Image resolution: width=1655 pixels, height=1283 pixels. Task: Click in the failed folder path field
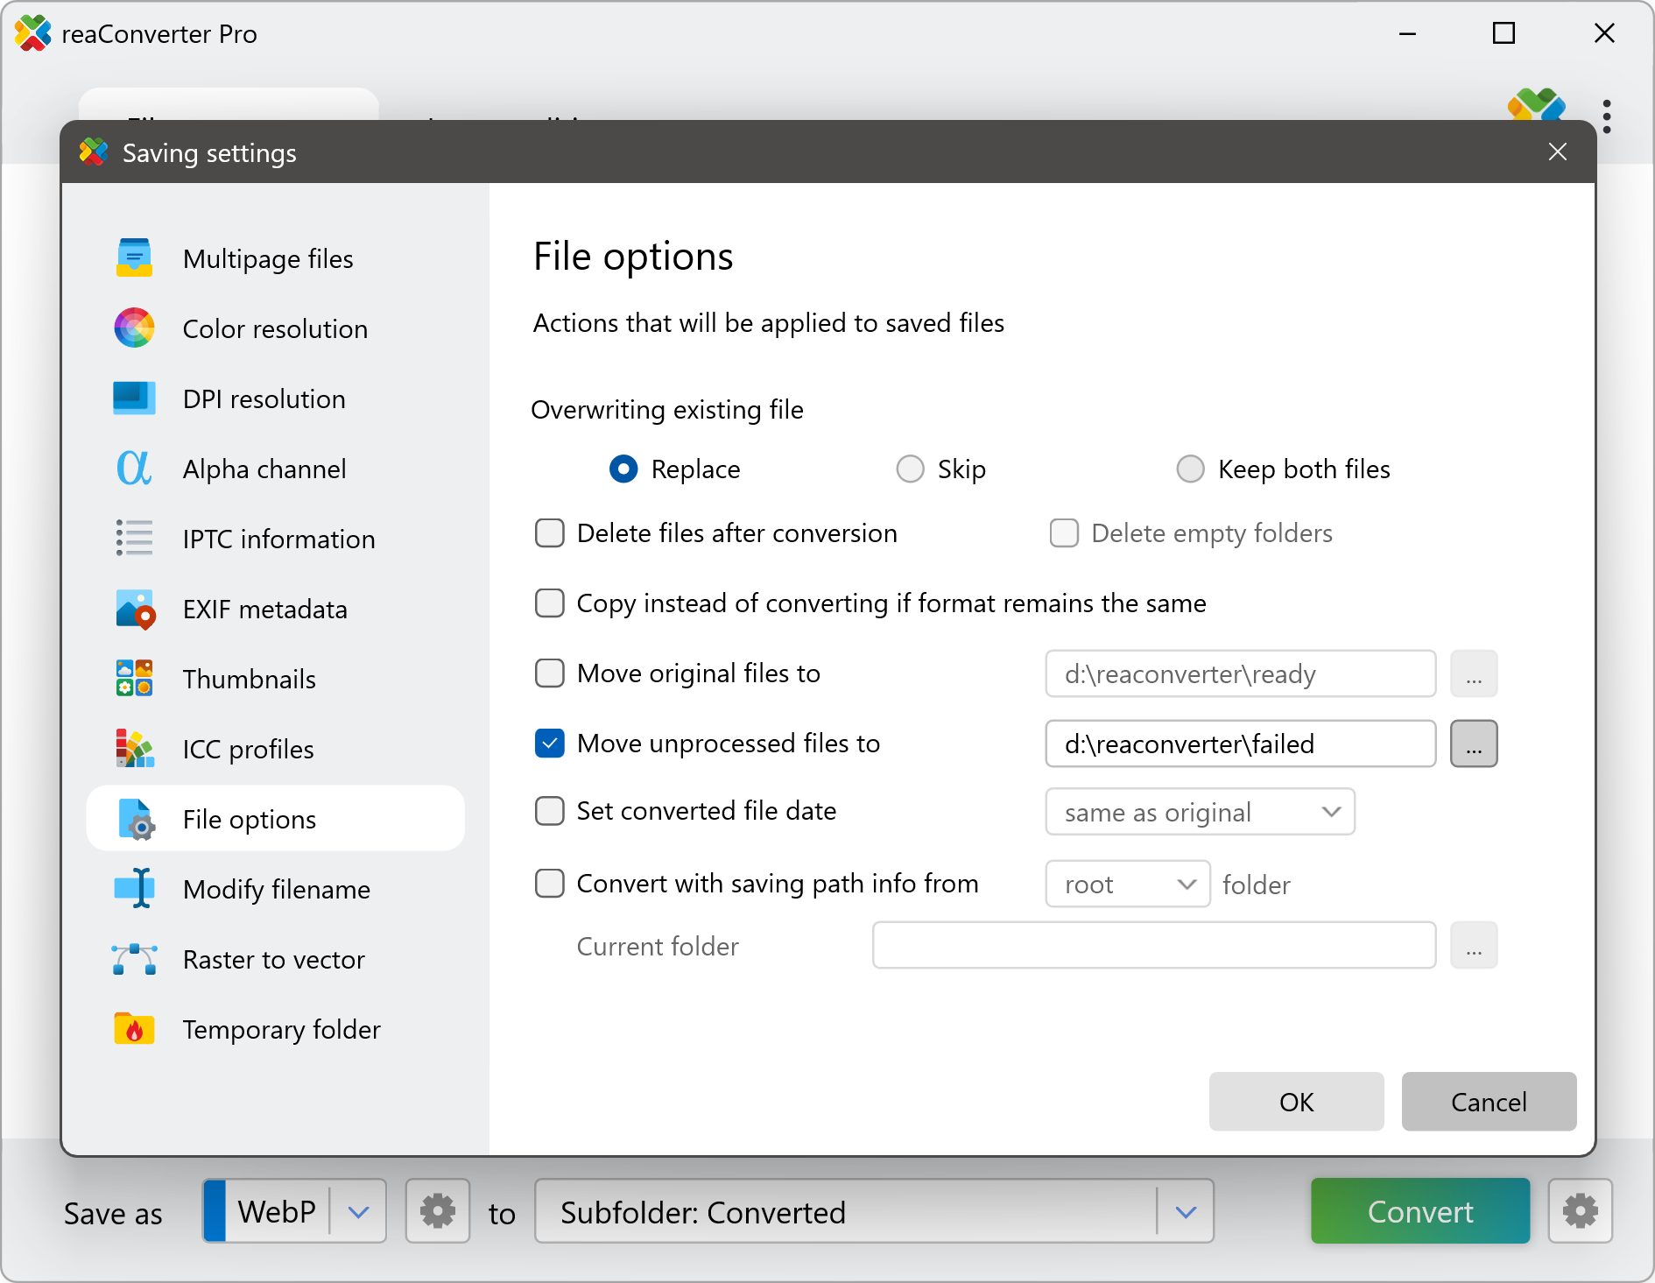coord(1239,744)
